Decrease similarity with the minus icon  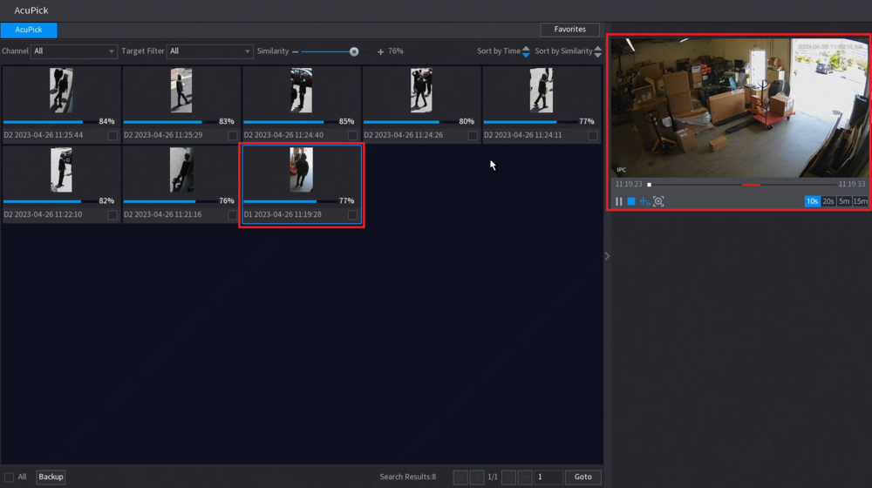point(295,51)
